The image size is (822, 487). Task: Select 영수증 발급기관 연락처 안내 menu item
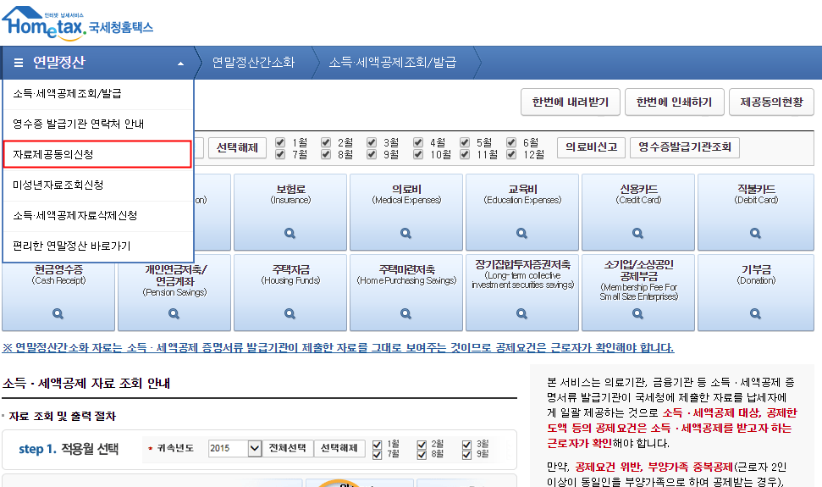click(x=98, y=125)
